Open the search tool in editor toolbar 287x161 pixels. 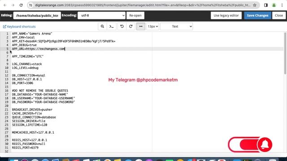point(102,26)
